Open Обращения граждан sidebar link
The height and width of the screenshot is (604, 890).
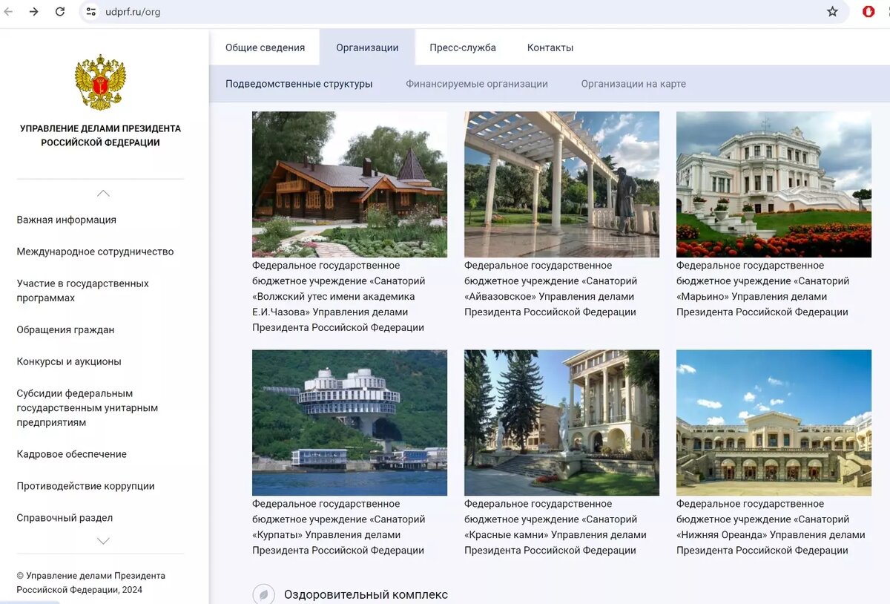point(65,329)
